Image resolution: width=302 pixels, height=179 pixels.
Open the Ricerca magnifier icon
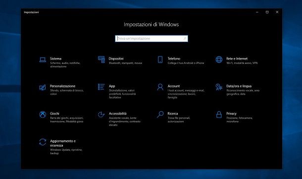pos(160,115)
